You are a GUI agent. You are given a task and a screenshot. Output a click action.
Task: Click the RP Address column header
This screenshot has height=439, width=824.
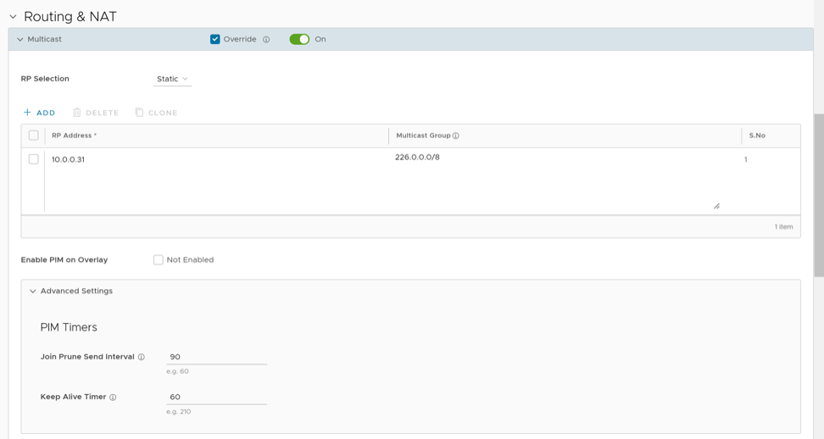tap(75, 136)
